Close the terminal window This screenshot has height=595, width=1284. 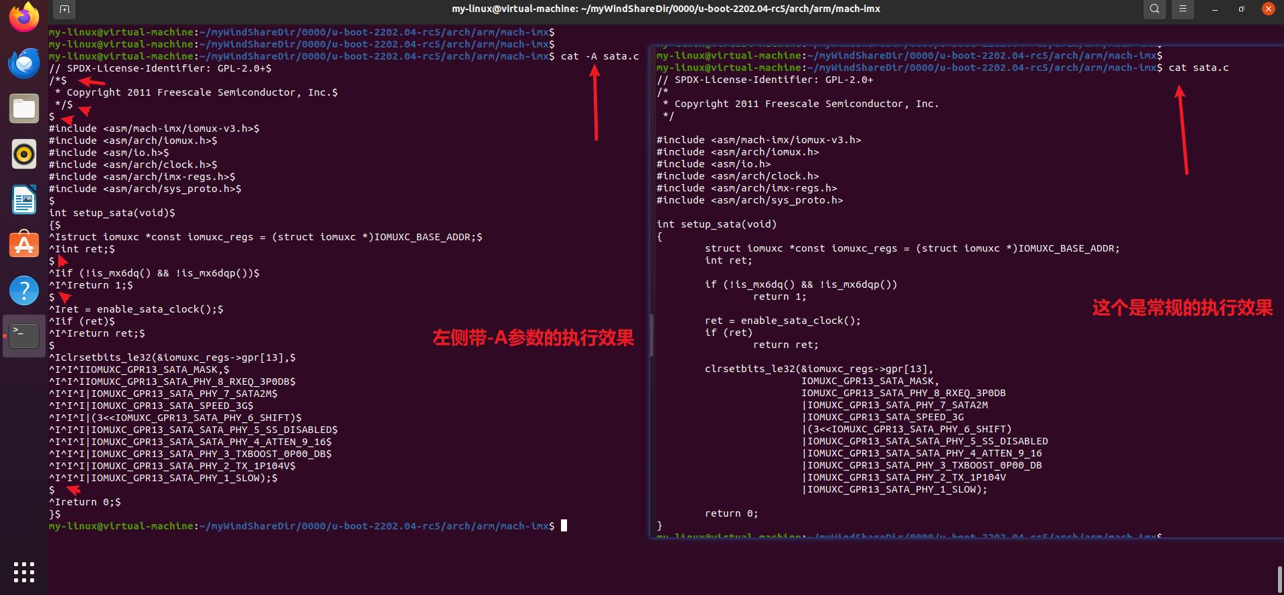[1268, 9]
